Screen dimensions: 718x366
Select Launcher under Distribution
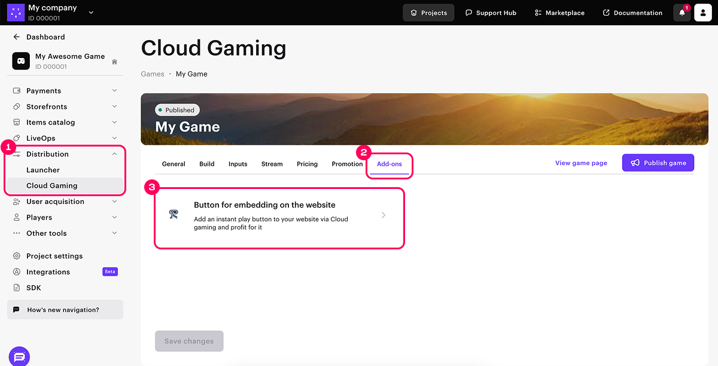(x=43, y=170)
